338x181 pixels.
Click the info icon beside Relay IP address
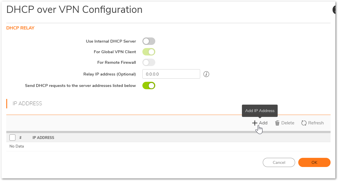coord(206,74)
